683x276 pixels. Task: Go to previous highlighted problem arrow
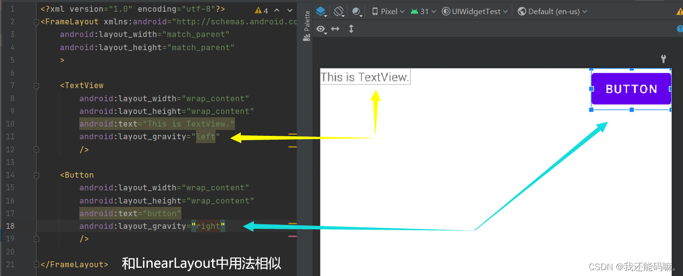pyautogui.click(x=277, y=10)
